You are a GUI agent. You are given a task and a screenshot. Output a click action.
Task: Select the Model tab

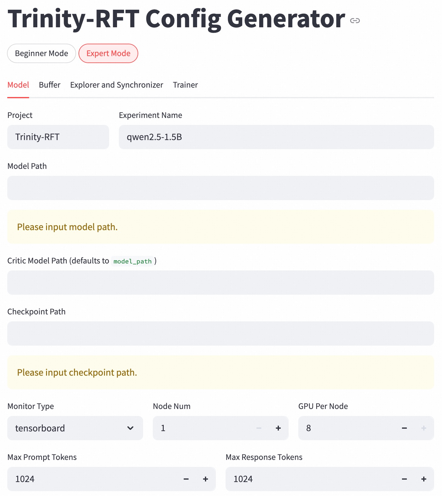click(x=18, y=85)
